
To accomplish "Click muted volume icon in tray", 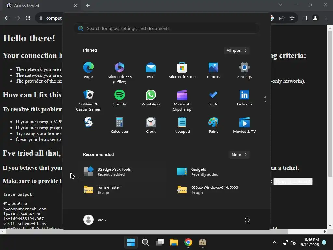I will pos(293,242).
